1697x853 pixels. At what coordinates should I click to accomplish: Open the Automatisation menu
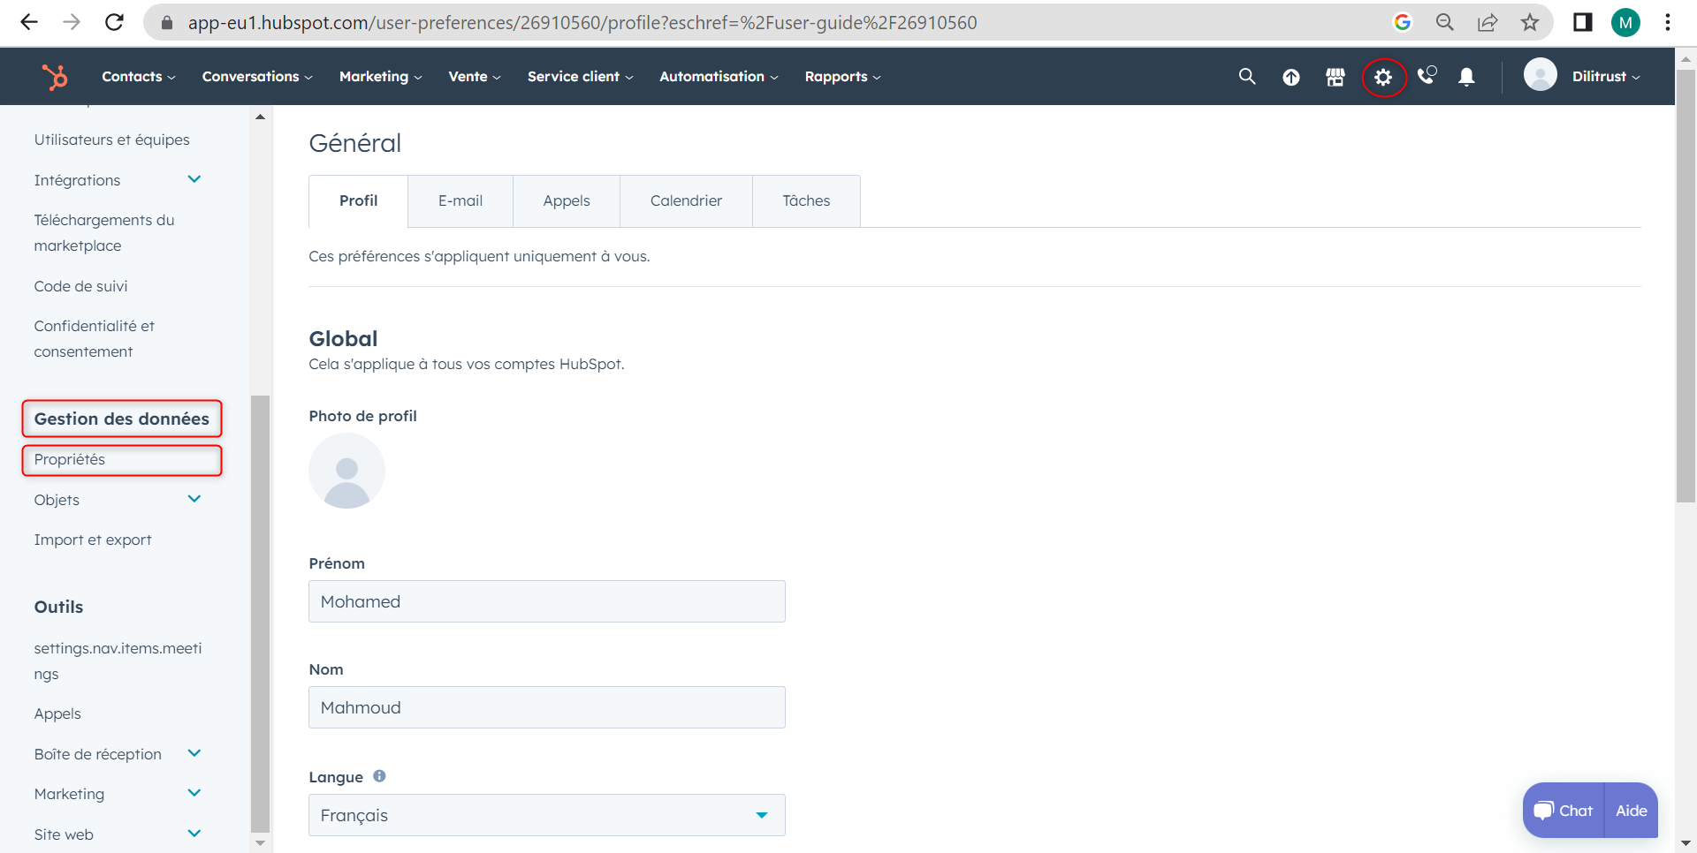719,77
